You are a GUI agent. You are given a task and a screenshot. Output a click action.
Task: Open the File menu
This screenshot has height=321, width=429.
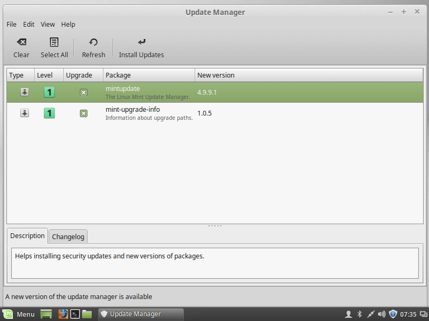11,24
